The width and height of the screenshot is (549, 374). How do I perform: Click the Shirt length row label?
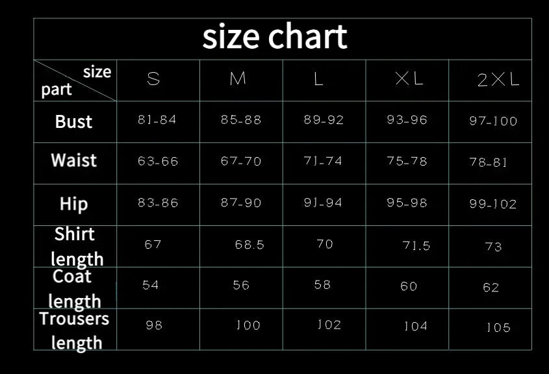tap(77, 246)
